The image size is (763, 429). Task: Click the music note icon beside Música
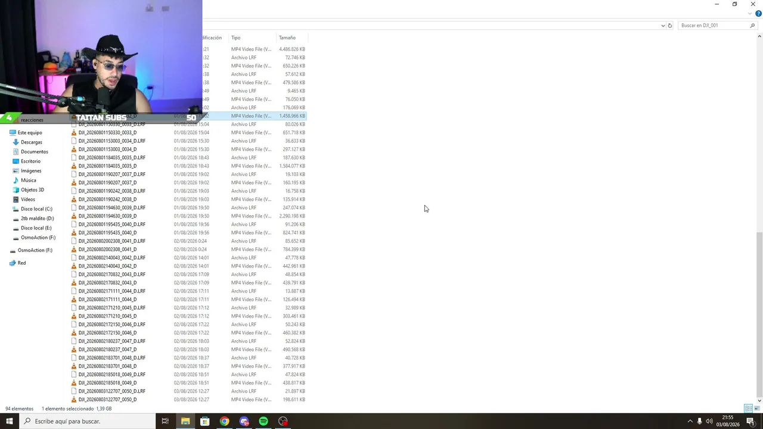[x=15, y=181]
